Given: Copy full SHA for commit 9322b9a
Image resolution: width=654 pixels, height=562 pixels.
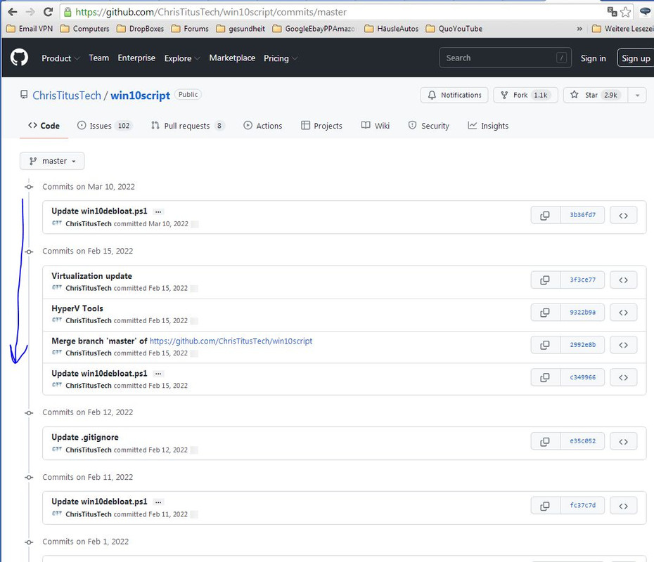Looking at the screenshot, I should pos(545,313).
